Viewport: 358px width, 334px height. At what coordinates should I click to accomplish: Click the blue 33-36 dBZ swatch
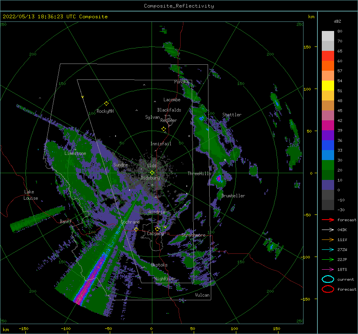(x=328, y=145)
